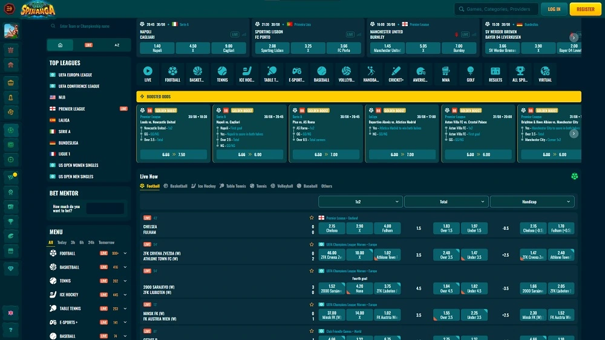The width and height of the screenshot is (605, 340).
Task: Click the Virtual sports icon
Action: tap(545, 73)
